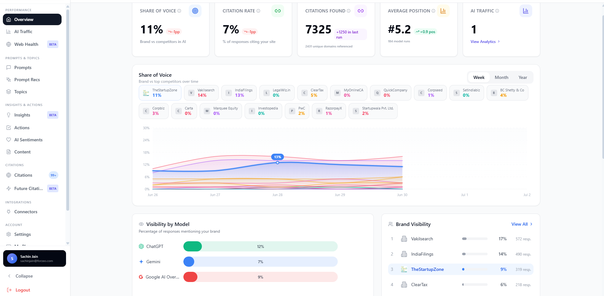Image resolution: width=604 pixels, height=296 pixels.
Task: Toggle the Vakilsearch competitor chip
Action: coord(201,93)
